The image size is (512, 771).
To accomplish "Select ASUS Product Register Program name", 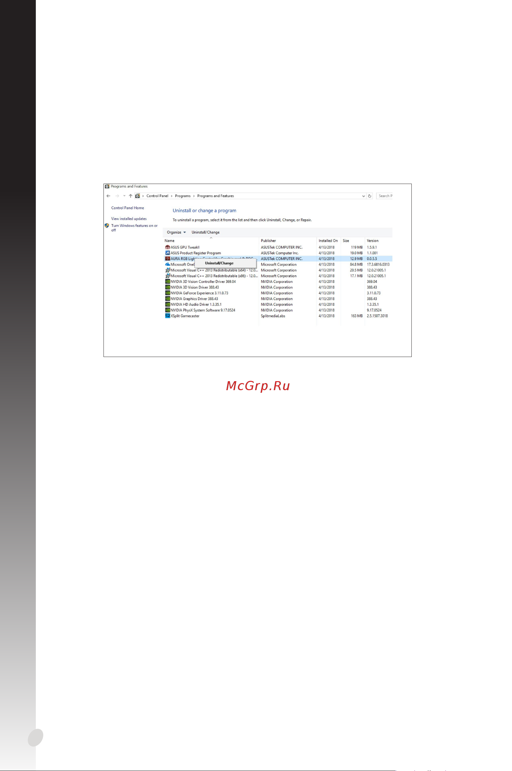I will 196,253.
